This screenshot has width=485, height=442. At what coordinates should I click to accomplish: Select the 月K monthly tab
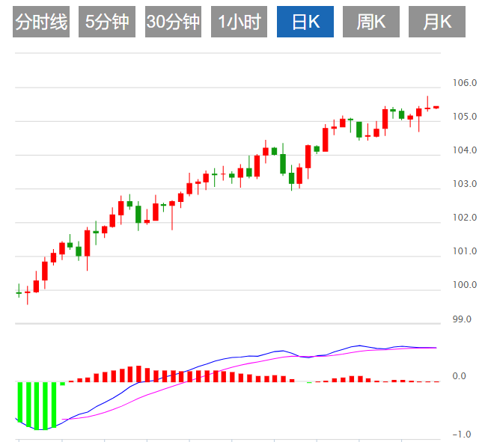coord(437,22)
